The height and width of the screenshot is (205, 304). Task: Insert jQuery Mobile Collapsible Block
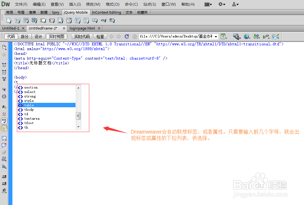[34, 20]
